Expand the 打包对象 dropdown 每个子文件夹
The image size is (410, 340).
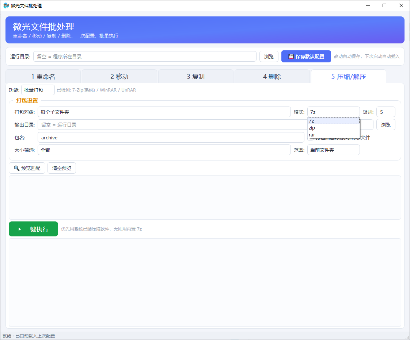point(164,112)
